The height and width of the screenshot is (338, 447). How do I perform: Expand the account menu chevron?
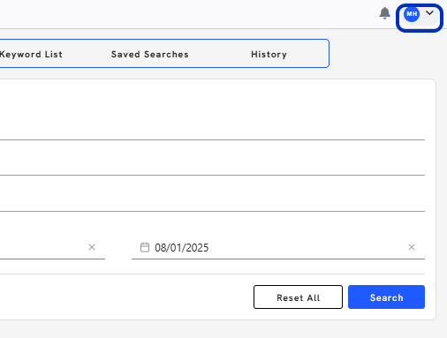429,13
